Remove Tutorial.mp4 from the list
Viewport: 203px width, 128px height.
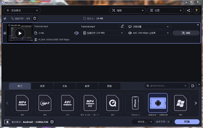(198, 25)
